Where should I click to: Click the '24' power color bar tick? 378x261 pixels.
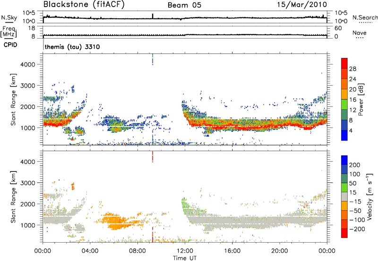[352, 79]
